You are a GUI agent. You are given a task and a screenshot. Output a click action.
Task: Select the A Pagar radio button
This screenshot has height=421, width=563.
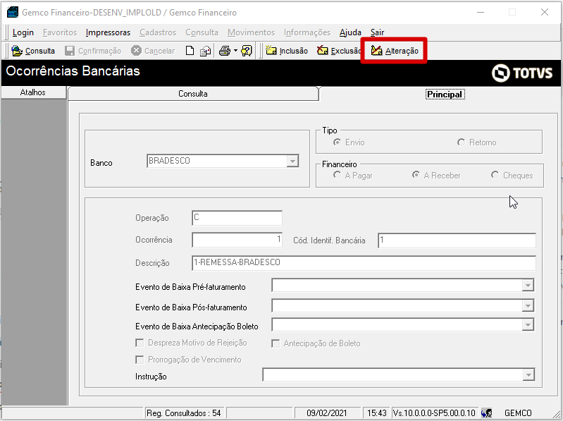337,175
